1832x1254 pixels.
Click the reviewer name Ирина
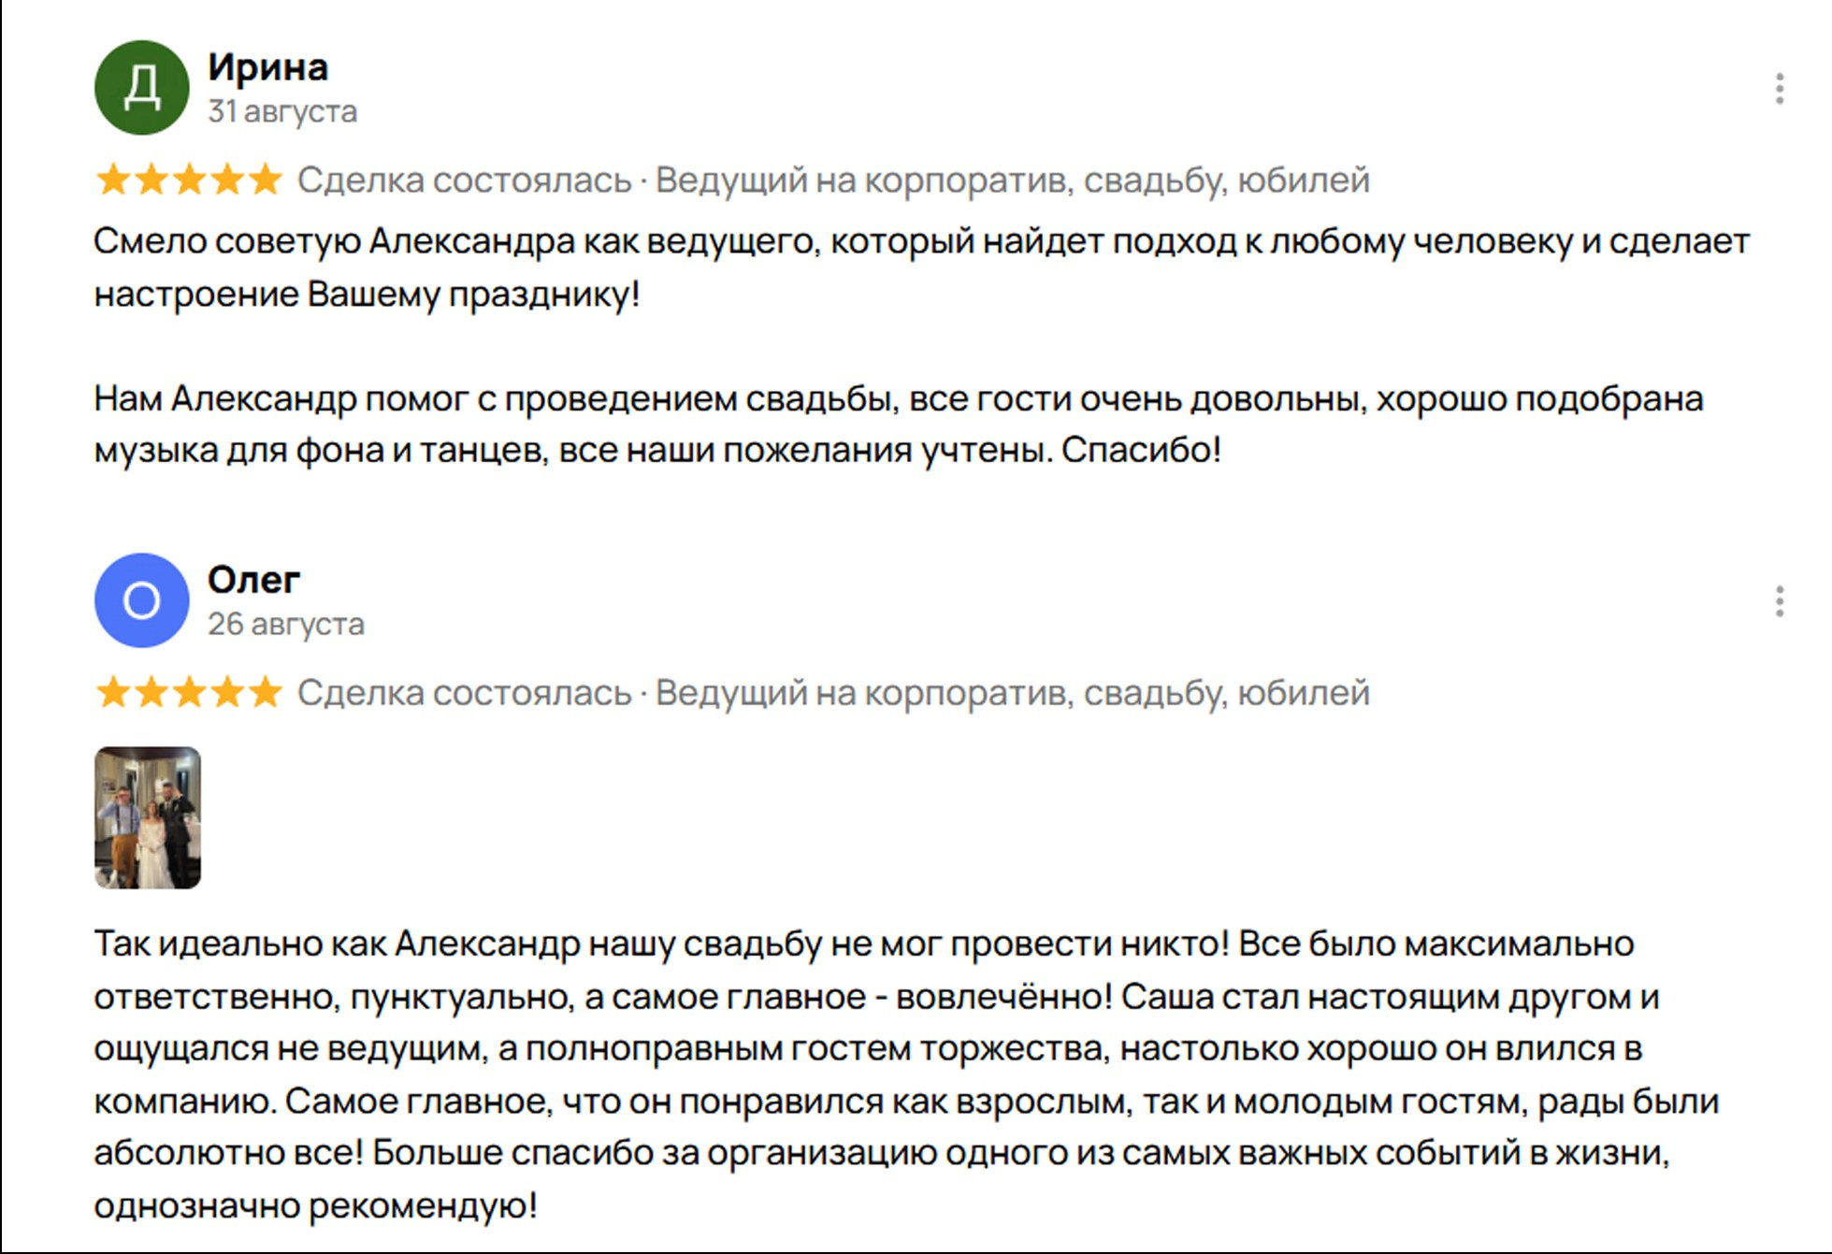(267, 66)
